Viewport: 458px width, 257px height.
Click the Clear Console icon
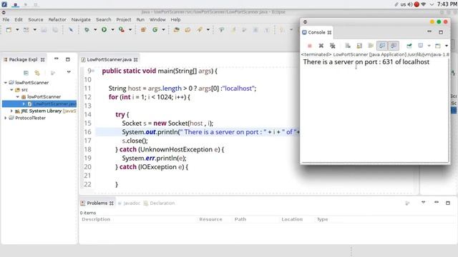click(348, 46)
